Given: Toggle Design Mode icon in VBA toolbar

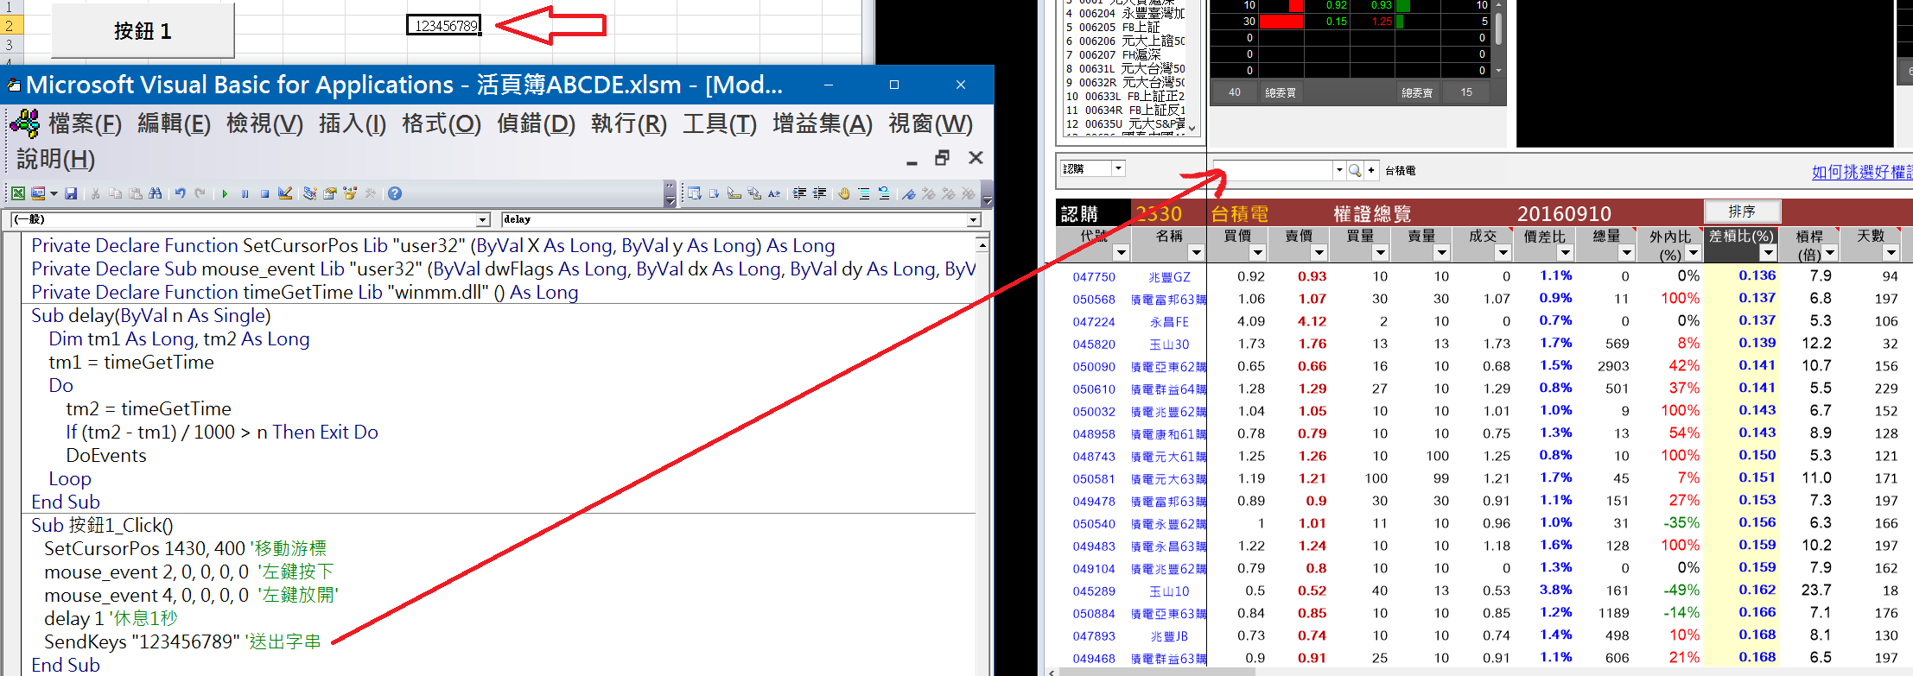Looking at the screenshot, I should 285,193.
